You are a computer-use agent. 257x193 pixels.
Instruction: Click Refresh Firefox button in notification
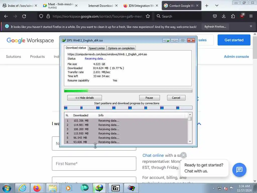click(x=215, y=27)
